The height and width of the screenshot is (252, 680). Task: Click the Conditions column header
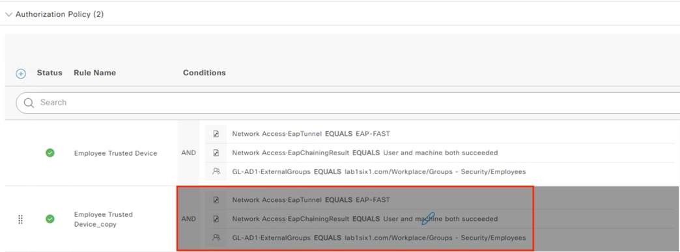[205, 73]
